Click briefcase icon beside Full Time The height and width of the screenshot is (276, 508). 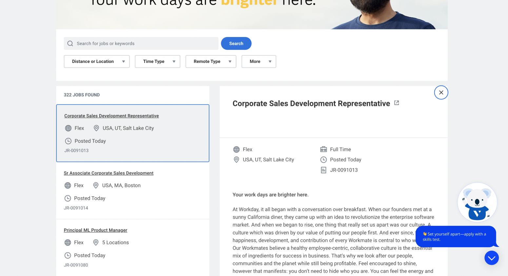tap(323, 149)
